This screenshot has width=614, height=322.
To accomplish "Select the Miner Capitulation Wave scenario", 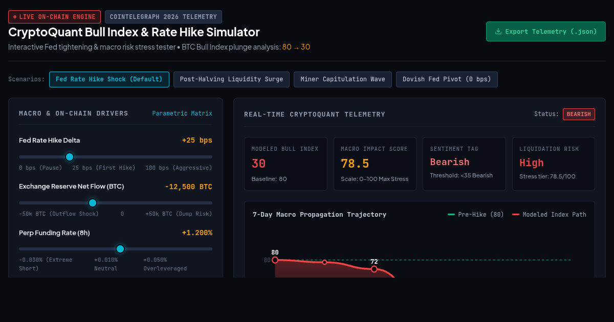I will [343, 80].
